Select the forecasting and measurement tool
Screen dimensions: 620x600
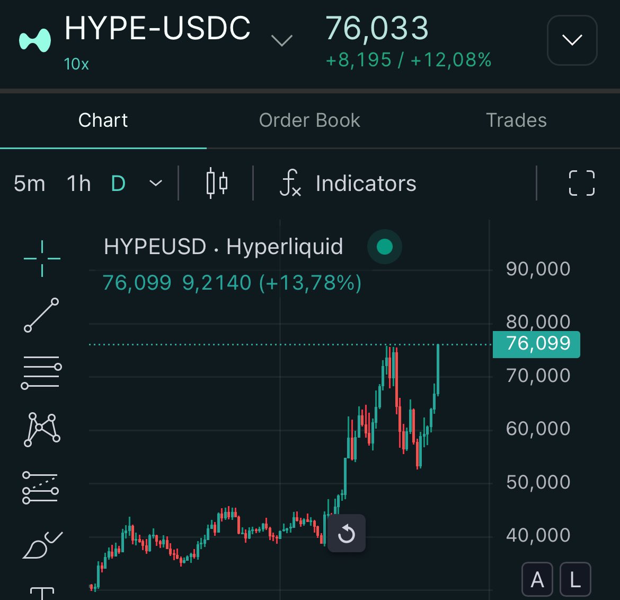40,488
